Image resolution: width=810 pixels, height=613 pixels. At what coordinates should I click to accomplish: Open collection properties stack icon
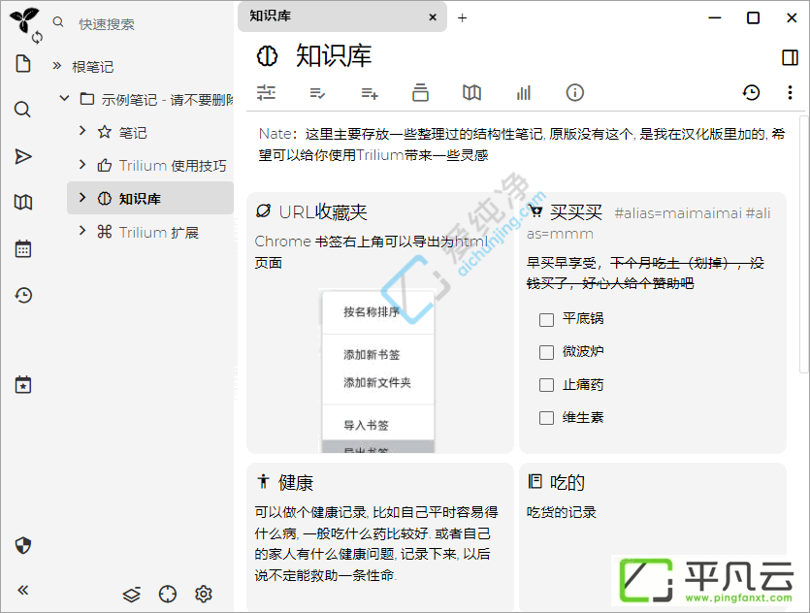point(420,92)
